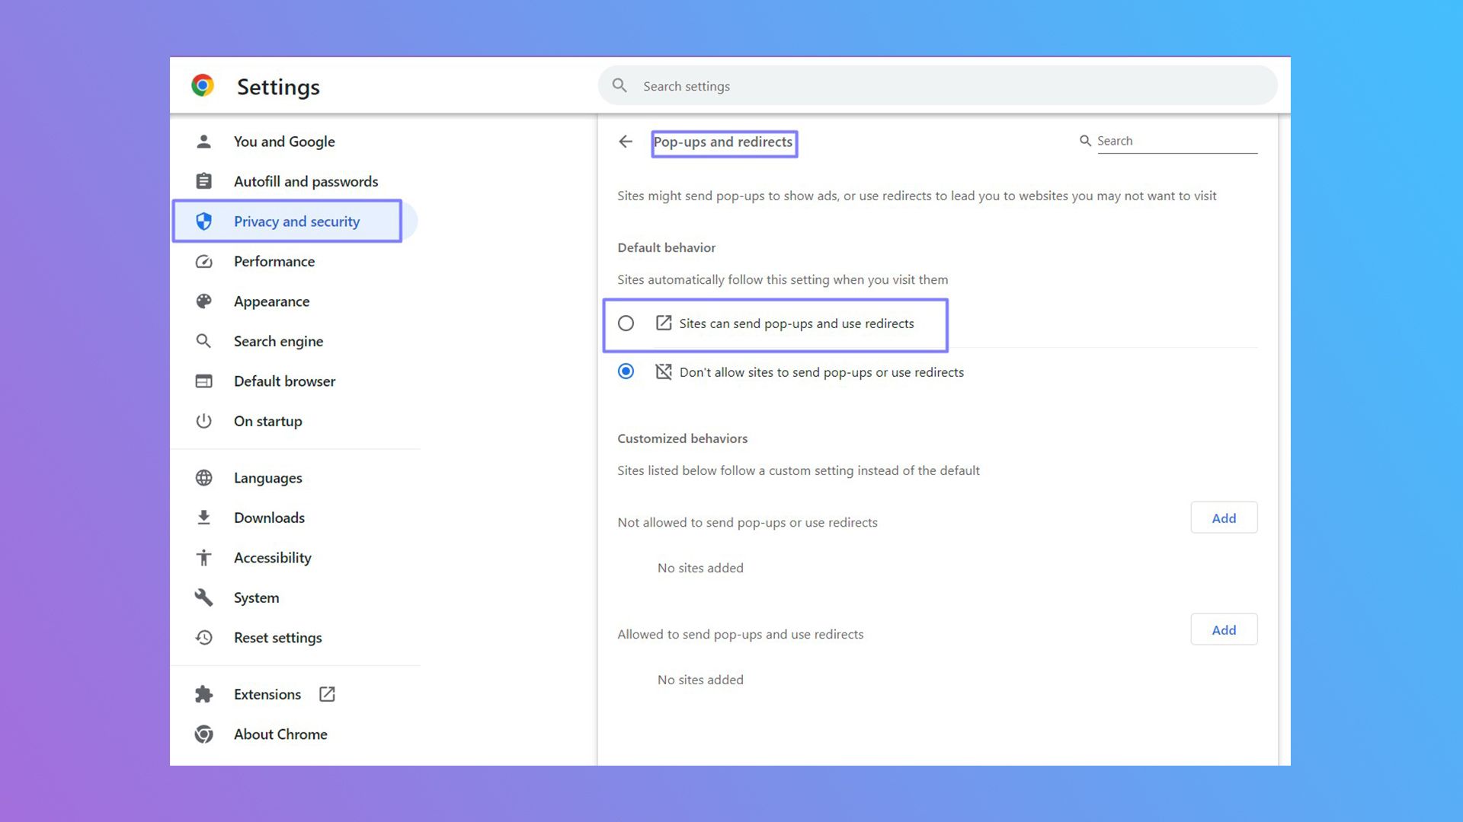Click the Downloads icon in sidebar
Viewport: 1463px width, 822px height.
point(203,518)
